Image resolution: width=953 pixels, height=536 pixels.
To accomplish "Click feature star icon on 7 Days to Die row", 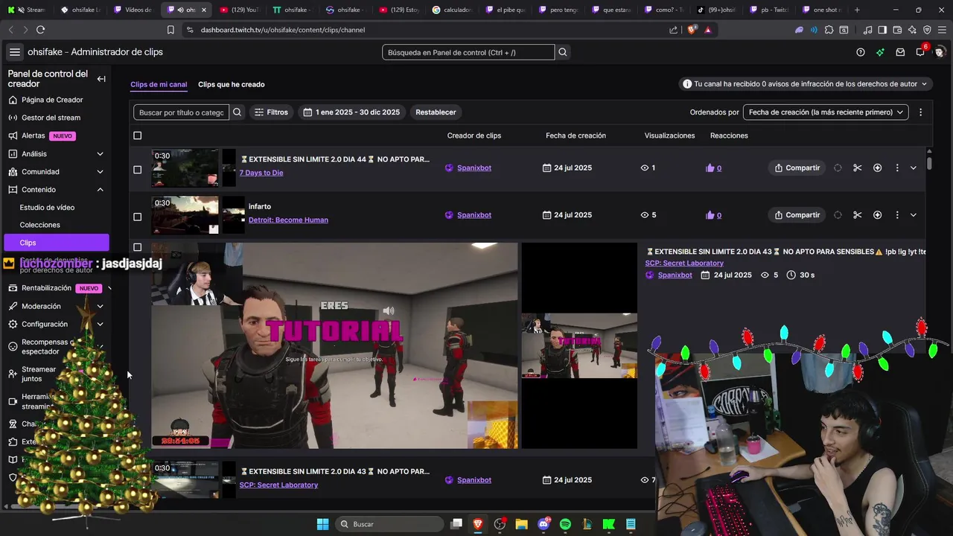I will coord(877,168).
